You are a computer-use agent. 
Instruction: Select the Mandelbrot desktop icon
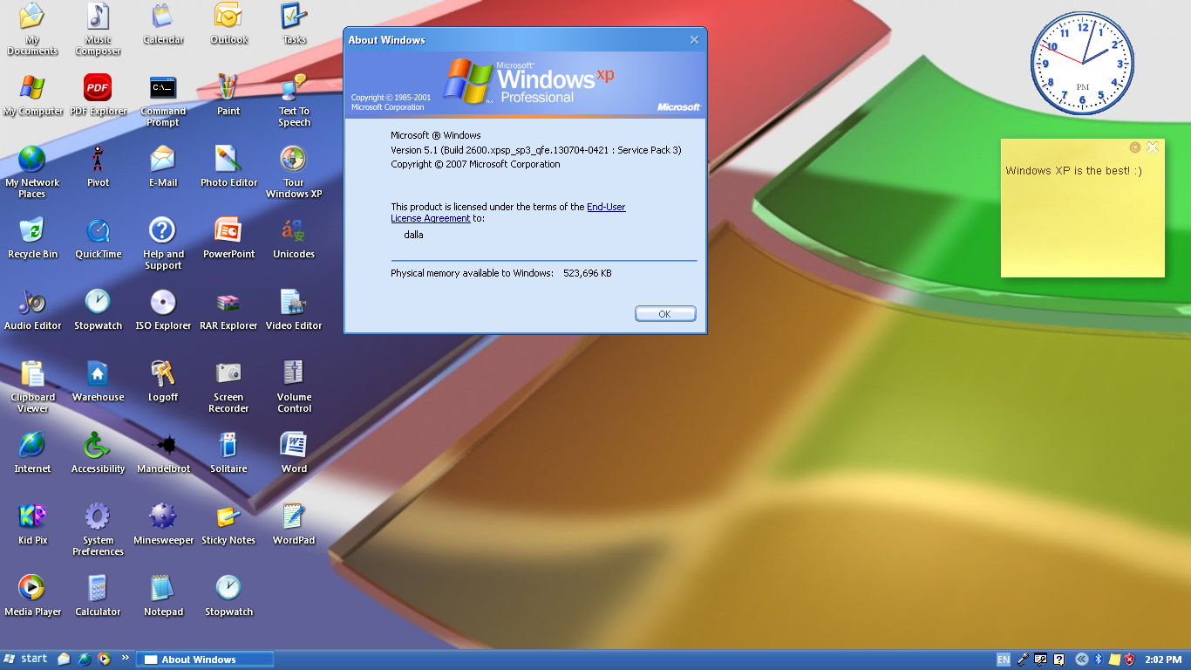coord(163,453)
